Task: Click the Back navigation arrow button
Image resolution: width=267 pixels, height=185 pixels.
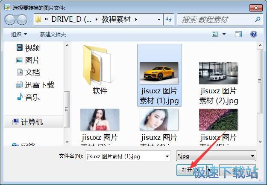Action: (10, 20)
